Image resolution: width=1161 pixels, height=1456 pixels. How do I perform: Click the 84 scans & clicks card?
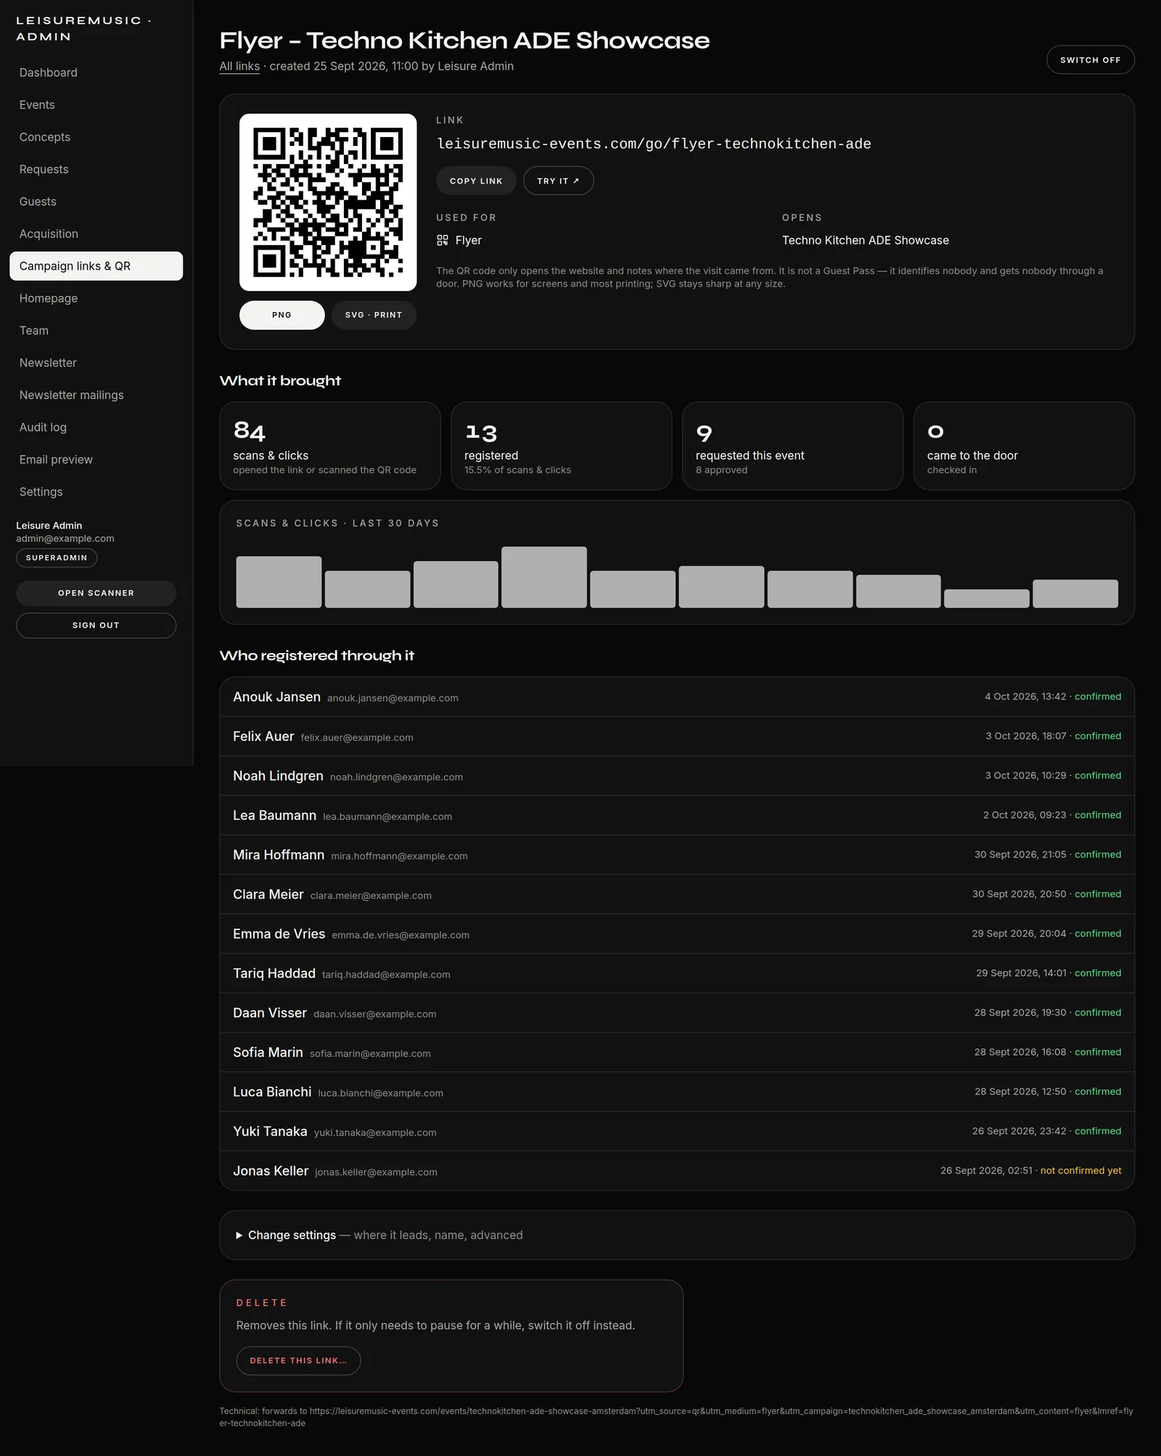point(330,446)
